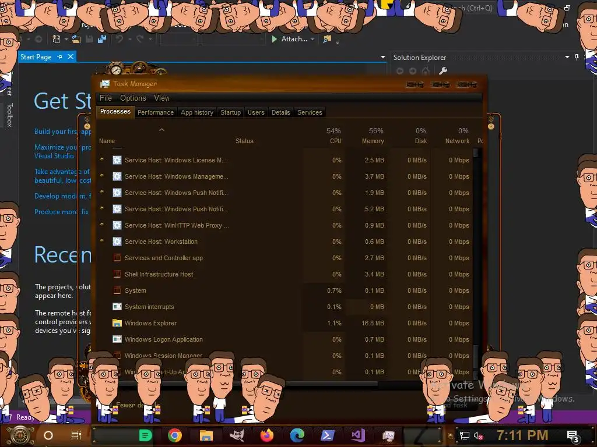The width and height of the screenshot is (597, 447).
Task: Click Solution Explorer Back arrow
Action: pyautogui.click(x=400, y=70)
